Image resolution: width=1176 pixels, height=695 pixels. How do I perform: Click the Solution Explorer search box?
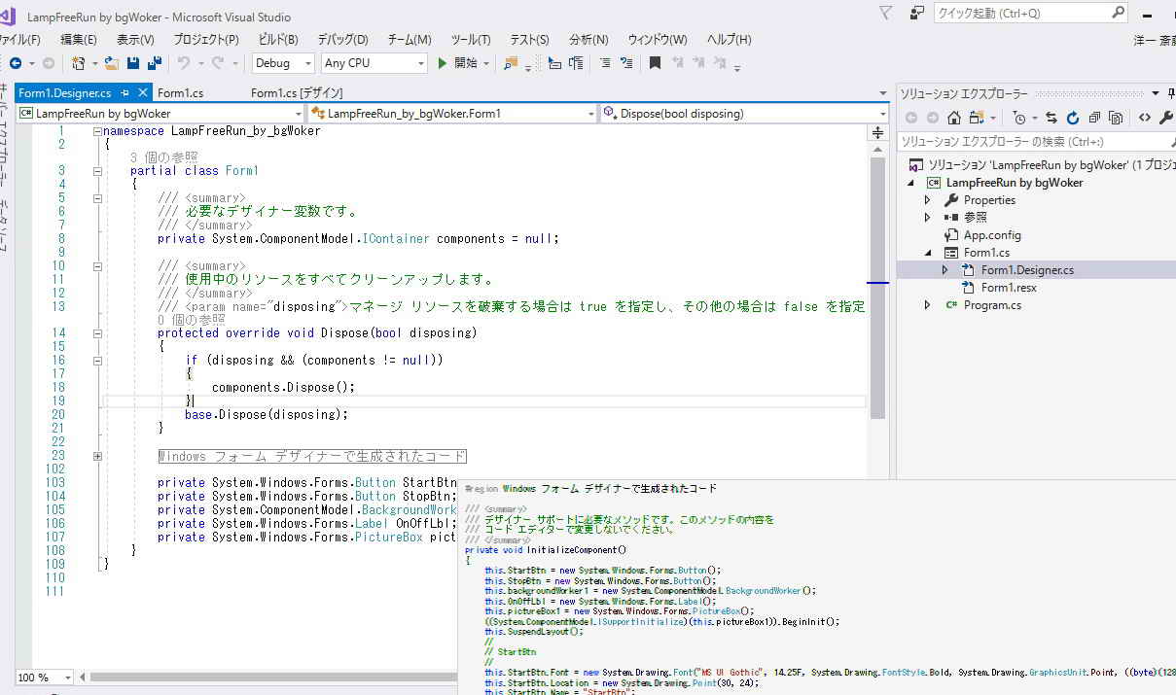click(x=1036, y=142)
